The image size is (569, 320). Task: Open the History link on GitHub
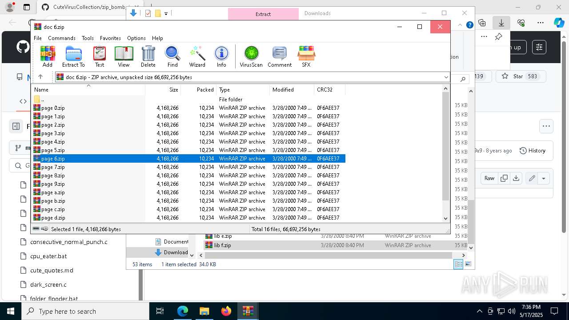click(x=533, y=151)
